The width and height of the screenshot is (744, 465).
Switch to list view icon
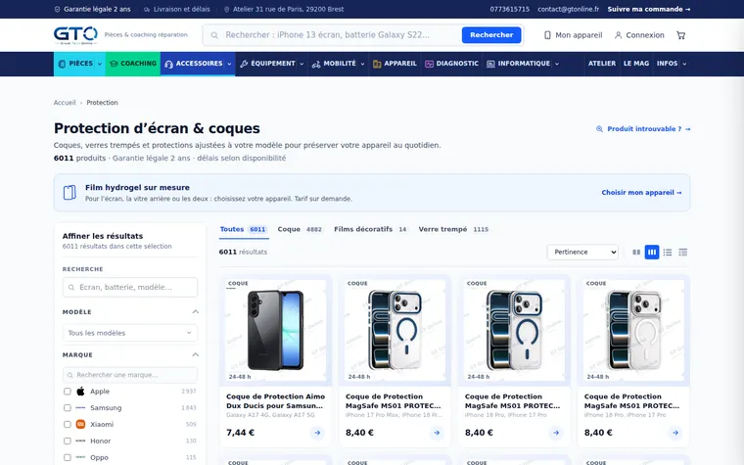667,253
